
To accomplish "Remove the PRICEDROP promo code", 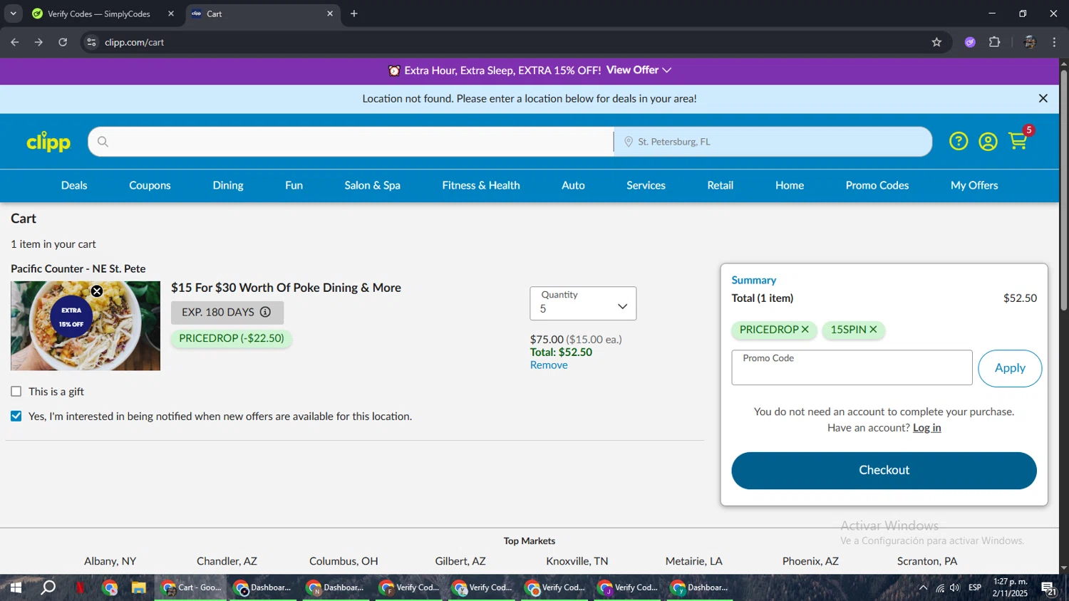I will (805, 330).
